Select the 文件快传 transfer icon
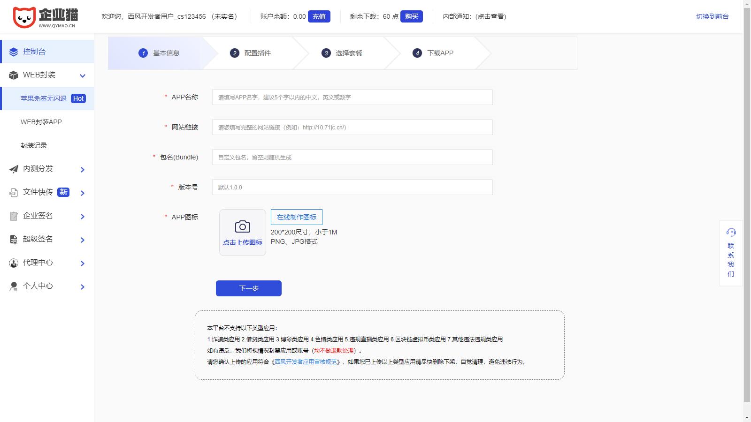The width and height of the screenshot is (751, 422). pos(13,192)
